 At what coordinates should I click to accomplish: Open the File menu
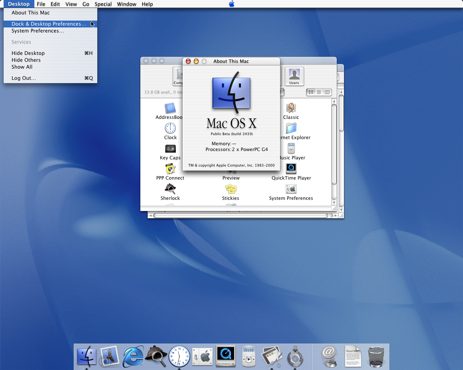click(x=41, y=4)
